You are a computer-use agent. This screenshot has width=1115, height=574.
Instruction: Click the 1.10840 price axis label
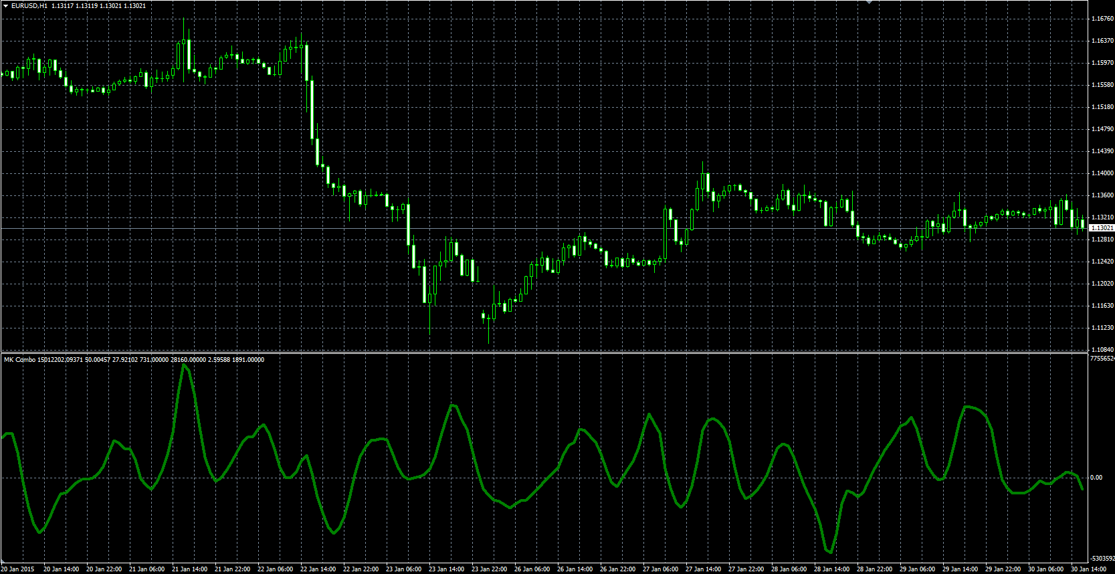tap(1102, 350)
